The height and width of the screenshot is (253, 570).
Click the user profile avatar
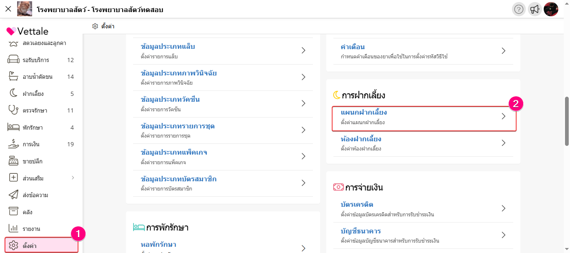click(551, 9)
